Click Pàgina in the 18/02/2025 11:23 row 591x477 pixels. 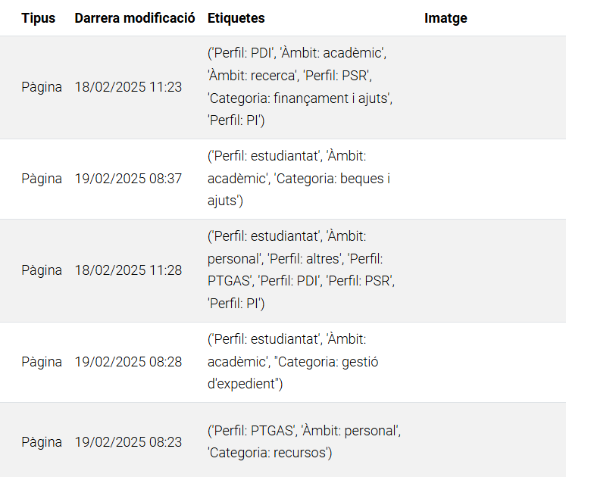click(42, 87)
